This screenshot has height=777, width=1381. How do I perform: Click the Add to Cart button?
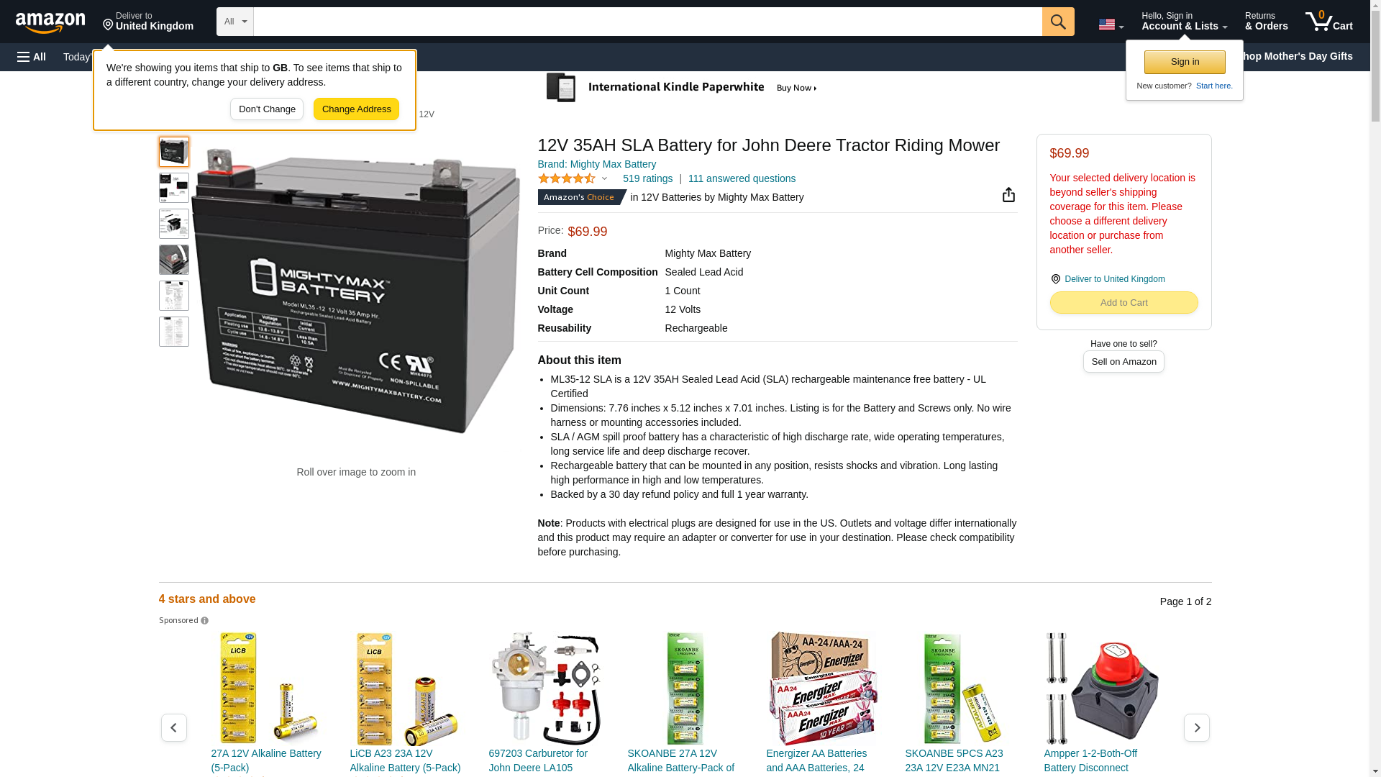1124,303
